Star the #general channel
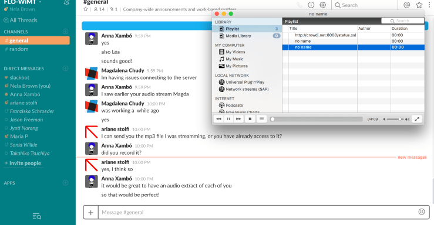Screen dimensions: 434x225 [x=86, y=9]
